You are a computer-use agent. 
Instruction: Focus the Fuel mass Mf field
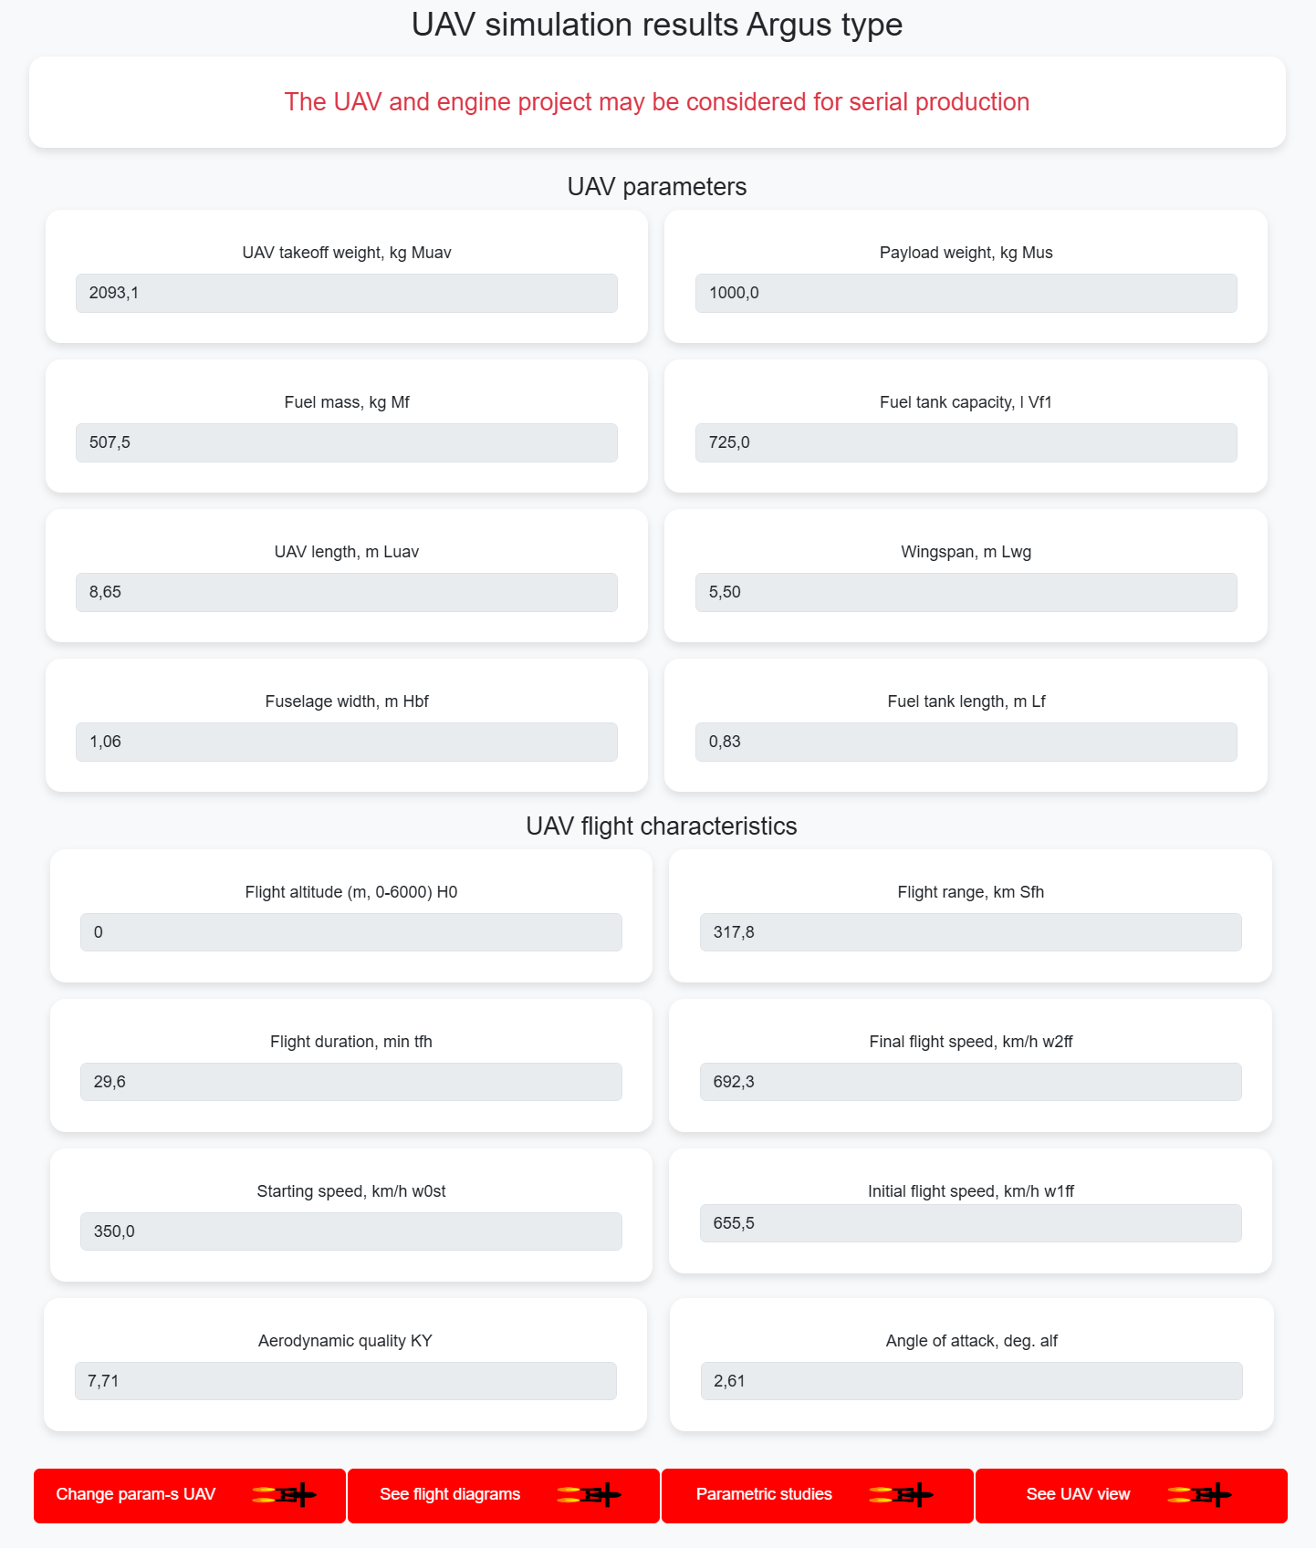pyautogui.click(x=347, y=442)
